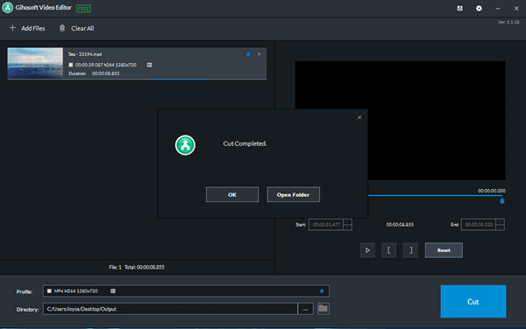Decrease the Start time with the down stepper
526x329 pixels.
[348, 227]
